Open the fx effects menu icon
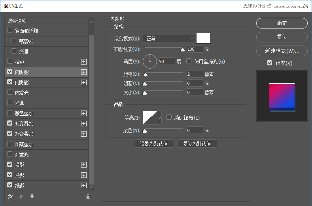312x206 pixels. (11, 196)
